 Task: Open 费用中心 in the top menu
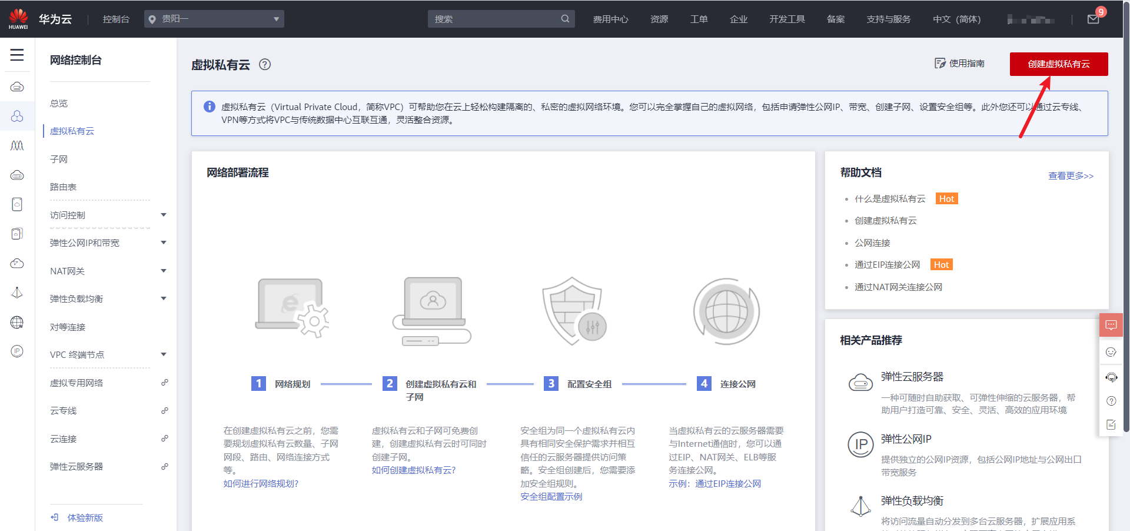pyautogui.click(x=610, y=19)
